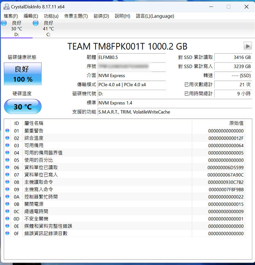This screenshot has width=255, height=265.
Task: Minimize the CrystalDiskInfo window
Action: (211, 7)
